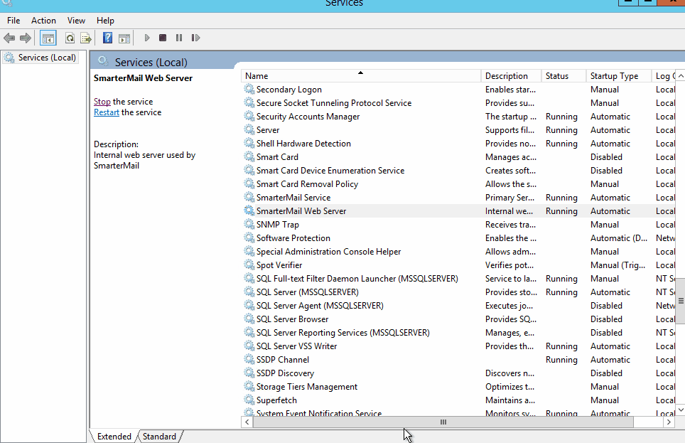Click the vertical scrollbar up arrow
The height and width of the screenshot is (443, 685).
[x=681, y=75]
